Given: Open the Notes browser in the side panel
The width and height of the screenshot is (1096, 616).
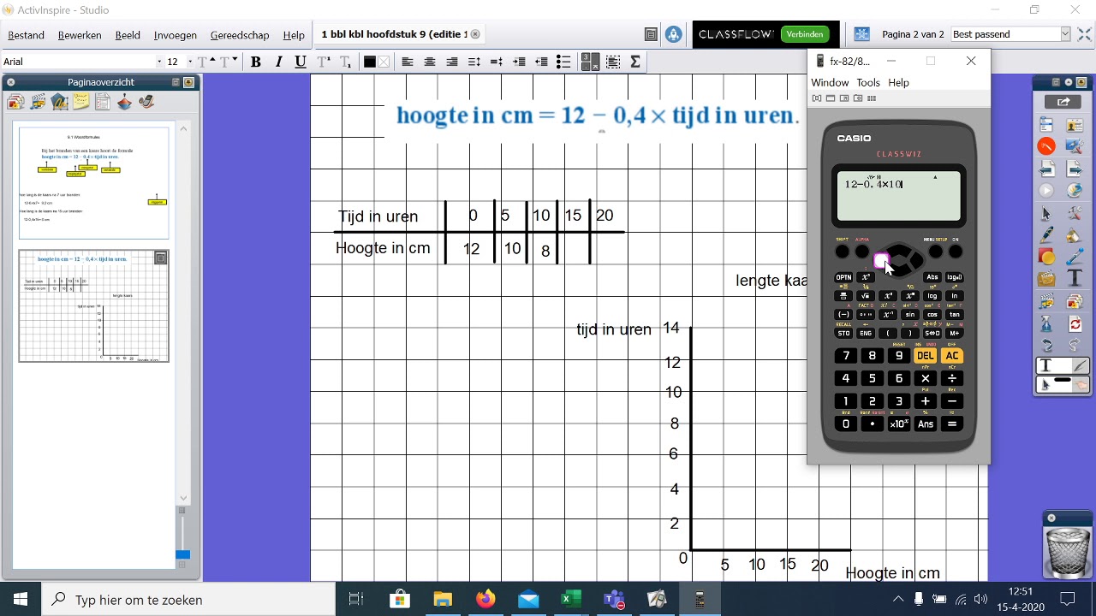Looking at the screenshot, I should tap(80, 103).
